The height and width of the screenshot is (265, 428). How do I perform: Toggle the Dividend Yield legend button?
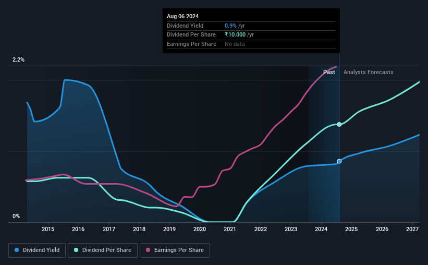[x=37, y=250]
